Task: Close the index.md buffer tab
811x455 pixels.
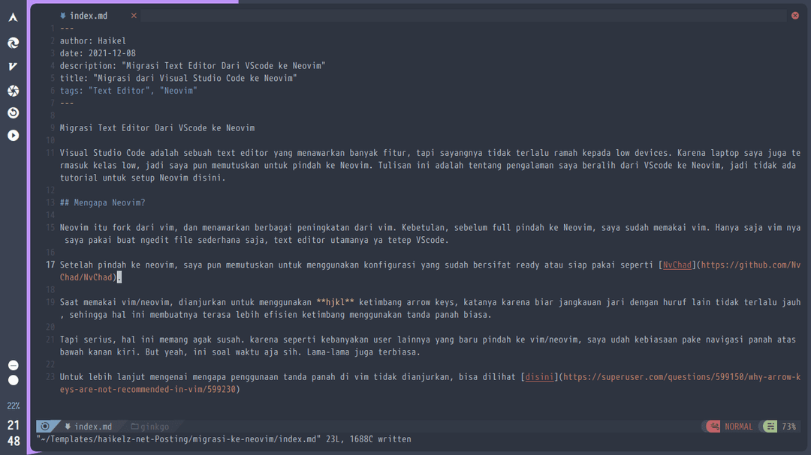Action: click(x=134, y=16)
